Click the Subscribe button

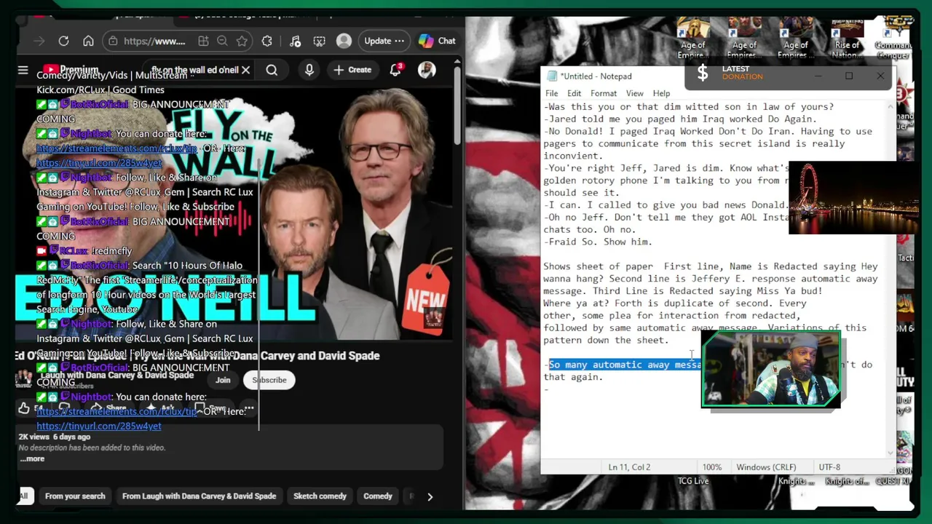[269, 380]
